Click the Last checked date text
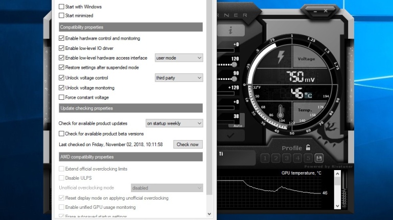 pos(111,145)
